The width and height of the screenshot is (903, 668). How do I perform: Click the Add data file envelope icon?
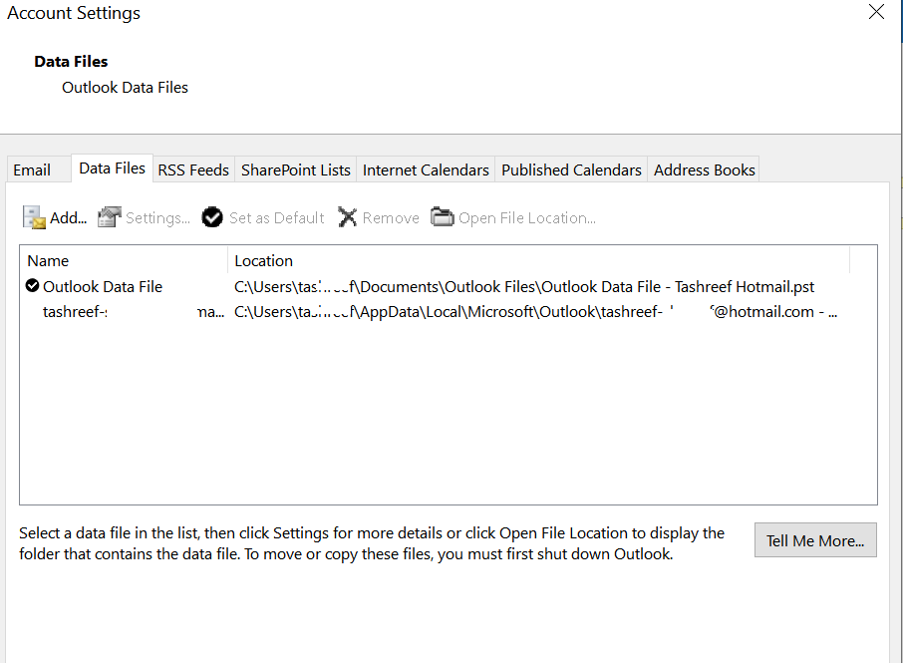[x=34, y=217]
